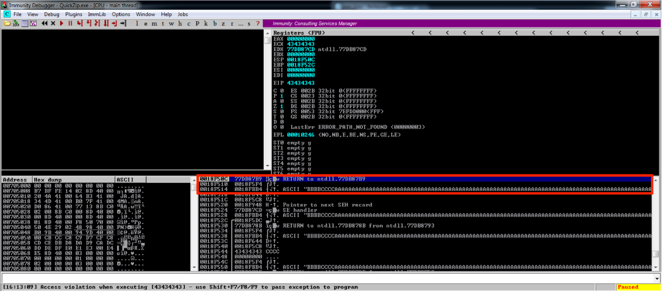The height and width of the screenshot is (291, 662).
Task: Show the Call stack with the 'k' button
Action: click(206, 23)
